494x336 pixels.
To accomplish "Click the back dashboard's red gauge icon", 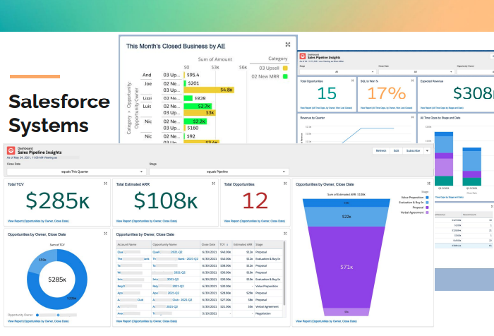I will coord(303,56).
